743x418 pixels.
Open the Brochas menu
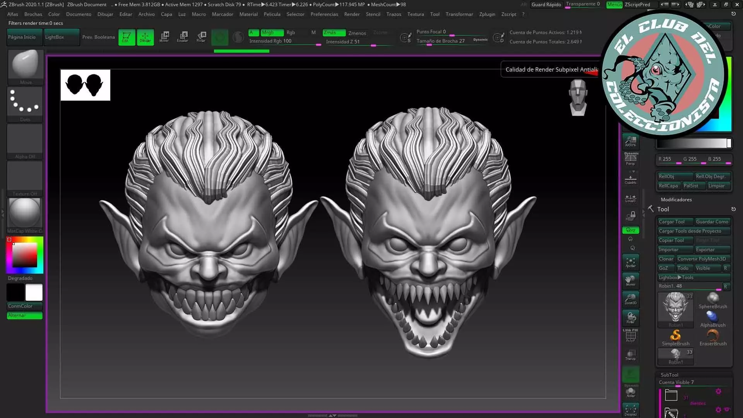33,14
